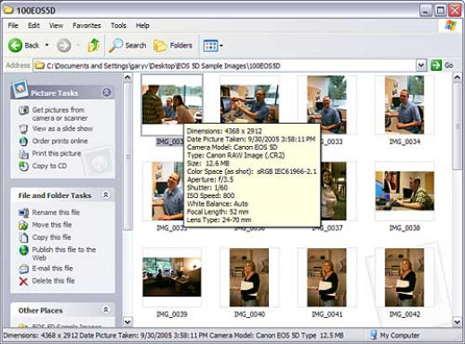Click the camera and scanner icon
Image resolution: width=465 pixels, height=344 pixels.
pyautogui.click(x=23, y=110)
